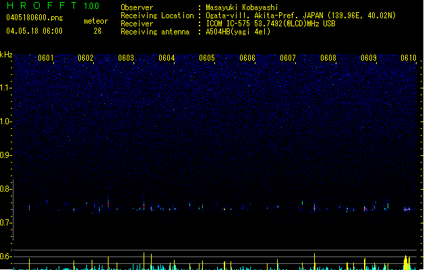Select the file name 0405180600.png

34,18
